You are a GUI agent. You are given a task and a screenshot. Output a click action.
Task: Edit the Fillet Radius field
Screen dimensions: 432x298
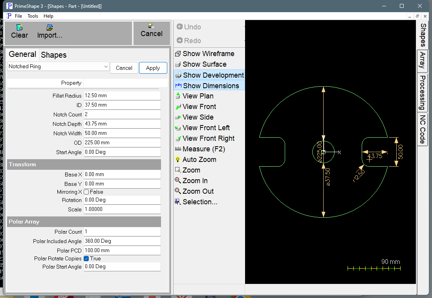[122, 96]
